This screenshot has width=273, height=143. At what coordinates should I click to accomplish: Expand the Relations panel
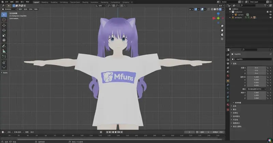(x=231, y=106)
